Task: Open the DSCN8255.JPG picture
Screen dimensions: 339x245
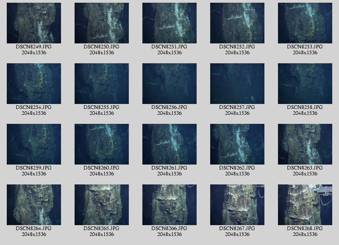Action: [x=101, y=84]
